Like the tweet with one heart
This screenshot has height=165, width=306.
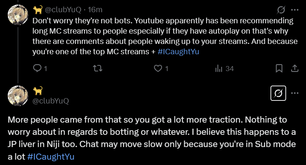pos(158,68)
